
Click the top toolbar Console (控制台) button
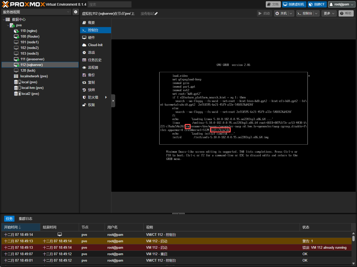(x=305, y=13)
